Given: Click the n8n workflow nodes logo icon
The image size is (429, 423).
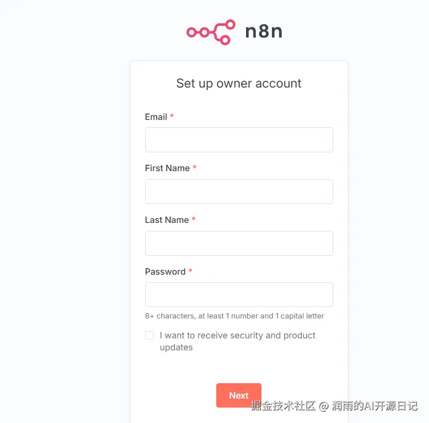Looking at the screenshot, I should click(x=211, y=32).
